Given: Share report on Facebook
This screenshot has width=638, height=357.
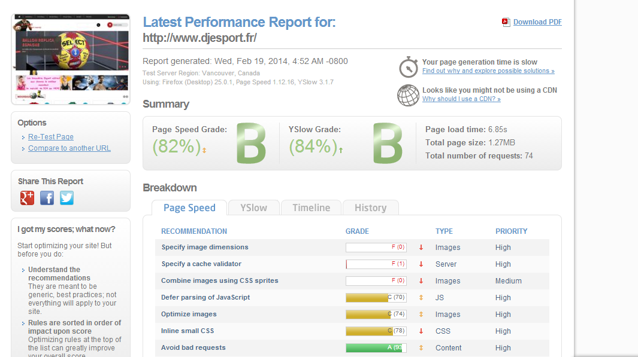Looking at the screenshot, I should pos(47,198).
